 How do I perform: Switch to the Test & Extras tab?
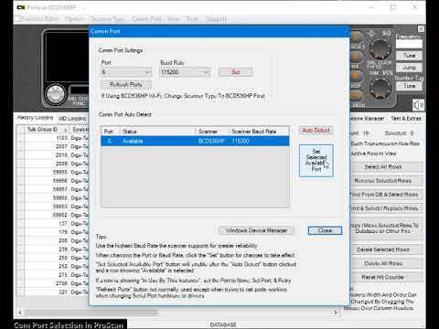(x=406, y=118)
